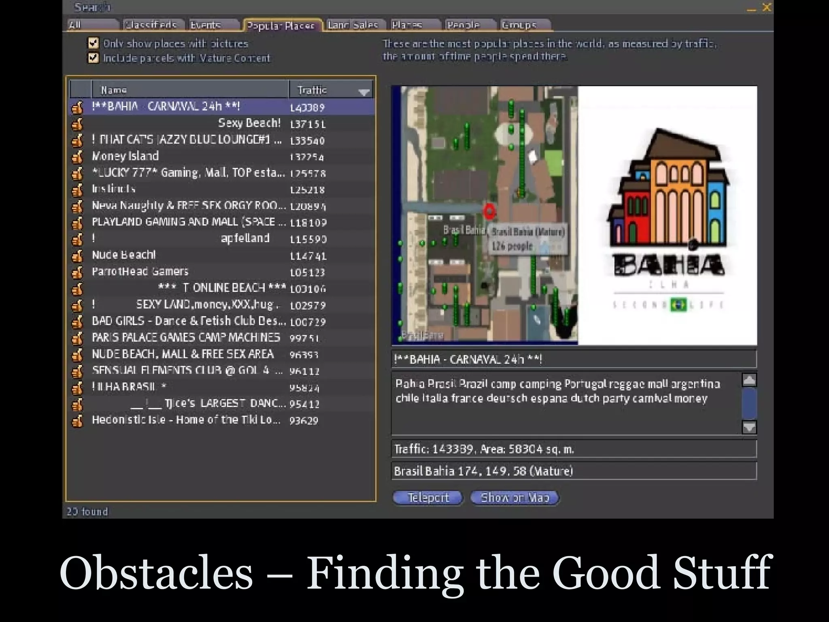Toggle 'Only show places with pictures' checkbox
This screenshot has width=829, height=622.
[94, 43]
